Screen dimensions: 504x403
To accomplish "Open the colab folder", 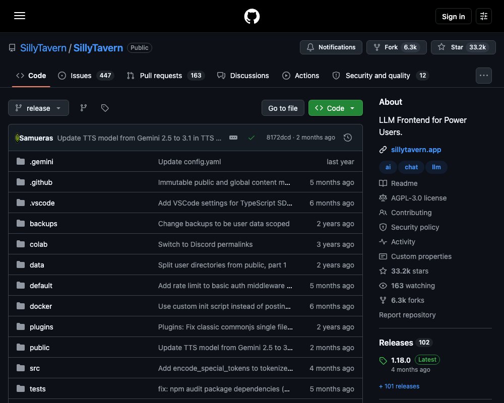I will [39, 244].
